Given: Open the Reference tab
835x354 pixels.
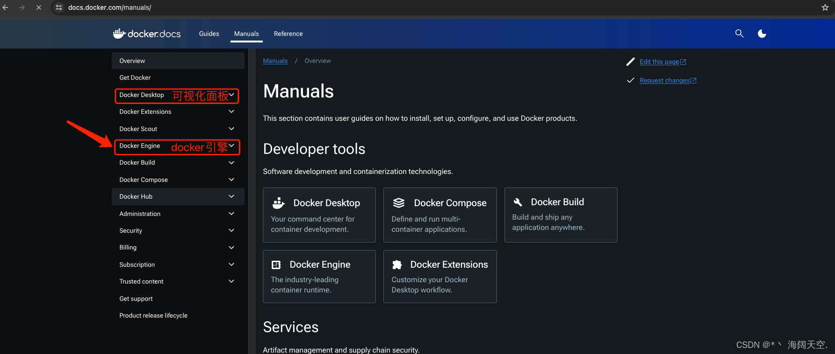Looking at the screenshot, I should coord(288,34).
